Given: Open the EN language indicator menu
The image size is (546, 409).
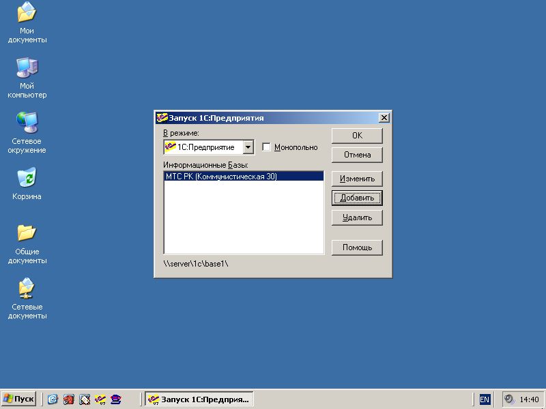Looking at the screenshot, I should (485, 399).
